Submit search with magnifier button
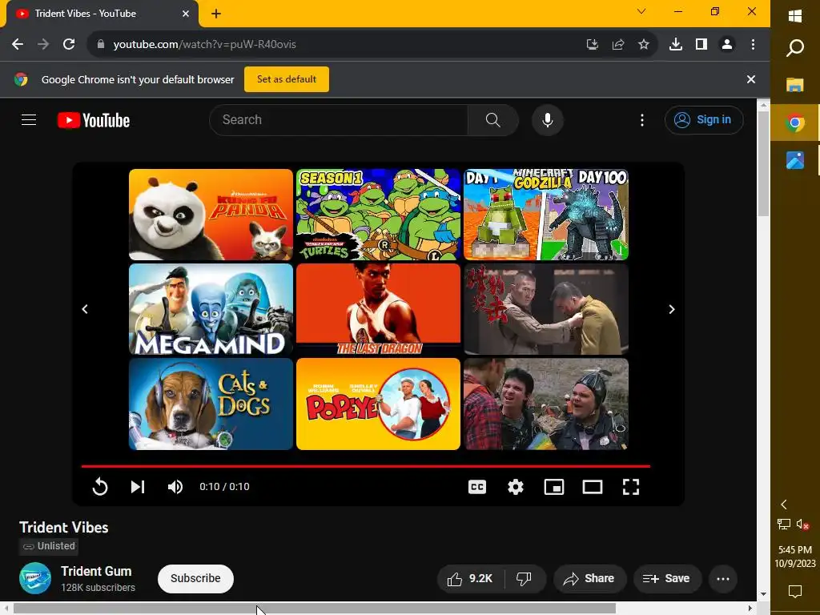The width and height of the screenshot is (820, 615). point(492,120)
